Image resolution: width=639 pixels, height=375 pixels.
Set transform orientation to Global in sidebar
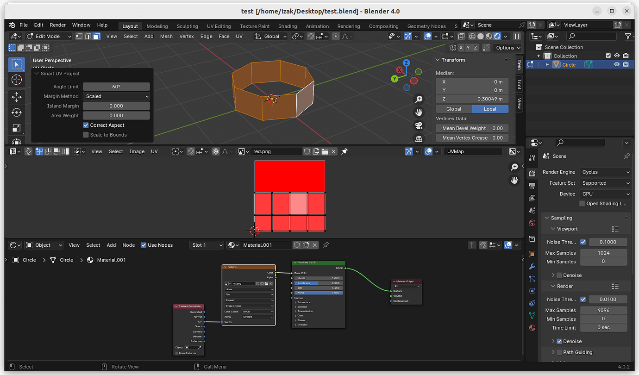tap(454, 109)
